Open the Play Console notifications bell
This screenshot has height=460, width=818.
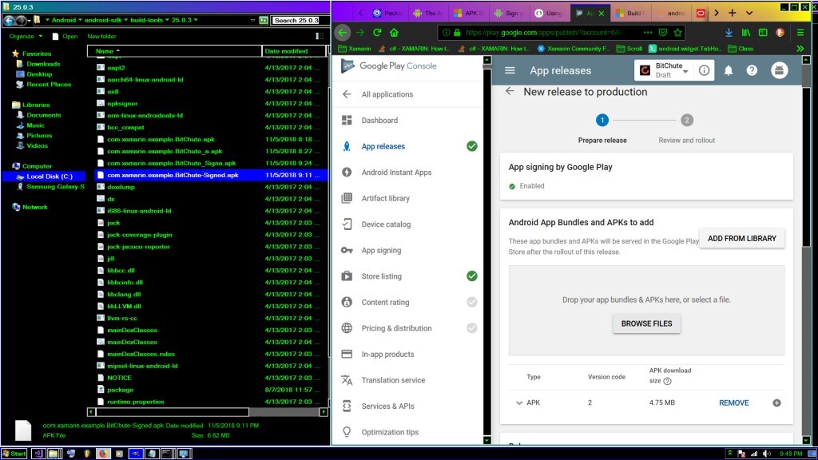click(x=729, y=70)
